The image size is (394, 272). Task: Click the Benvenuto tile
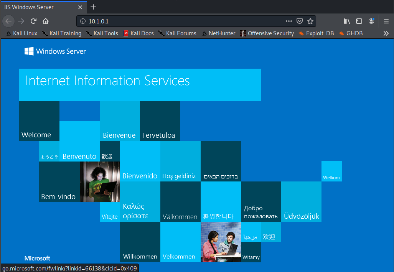80,141
